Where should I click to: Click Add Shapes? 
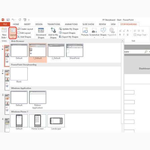click(x=24, y=37)
